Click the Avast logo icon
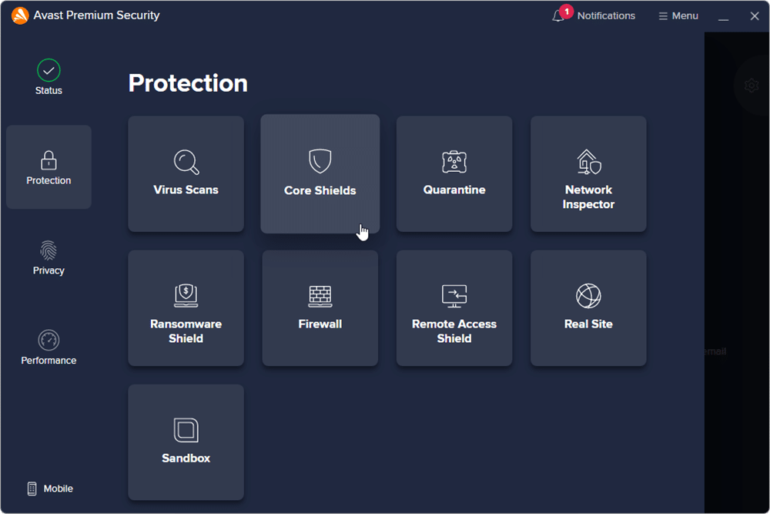The image size is (770, 514). (21, 15)
